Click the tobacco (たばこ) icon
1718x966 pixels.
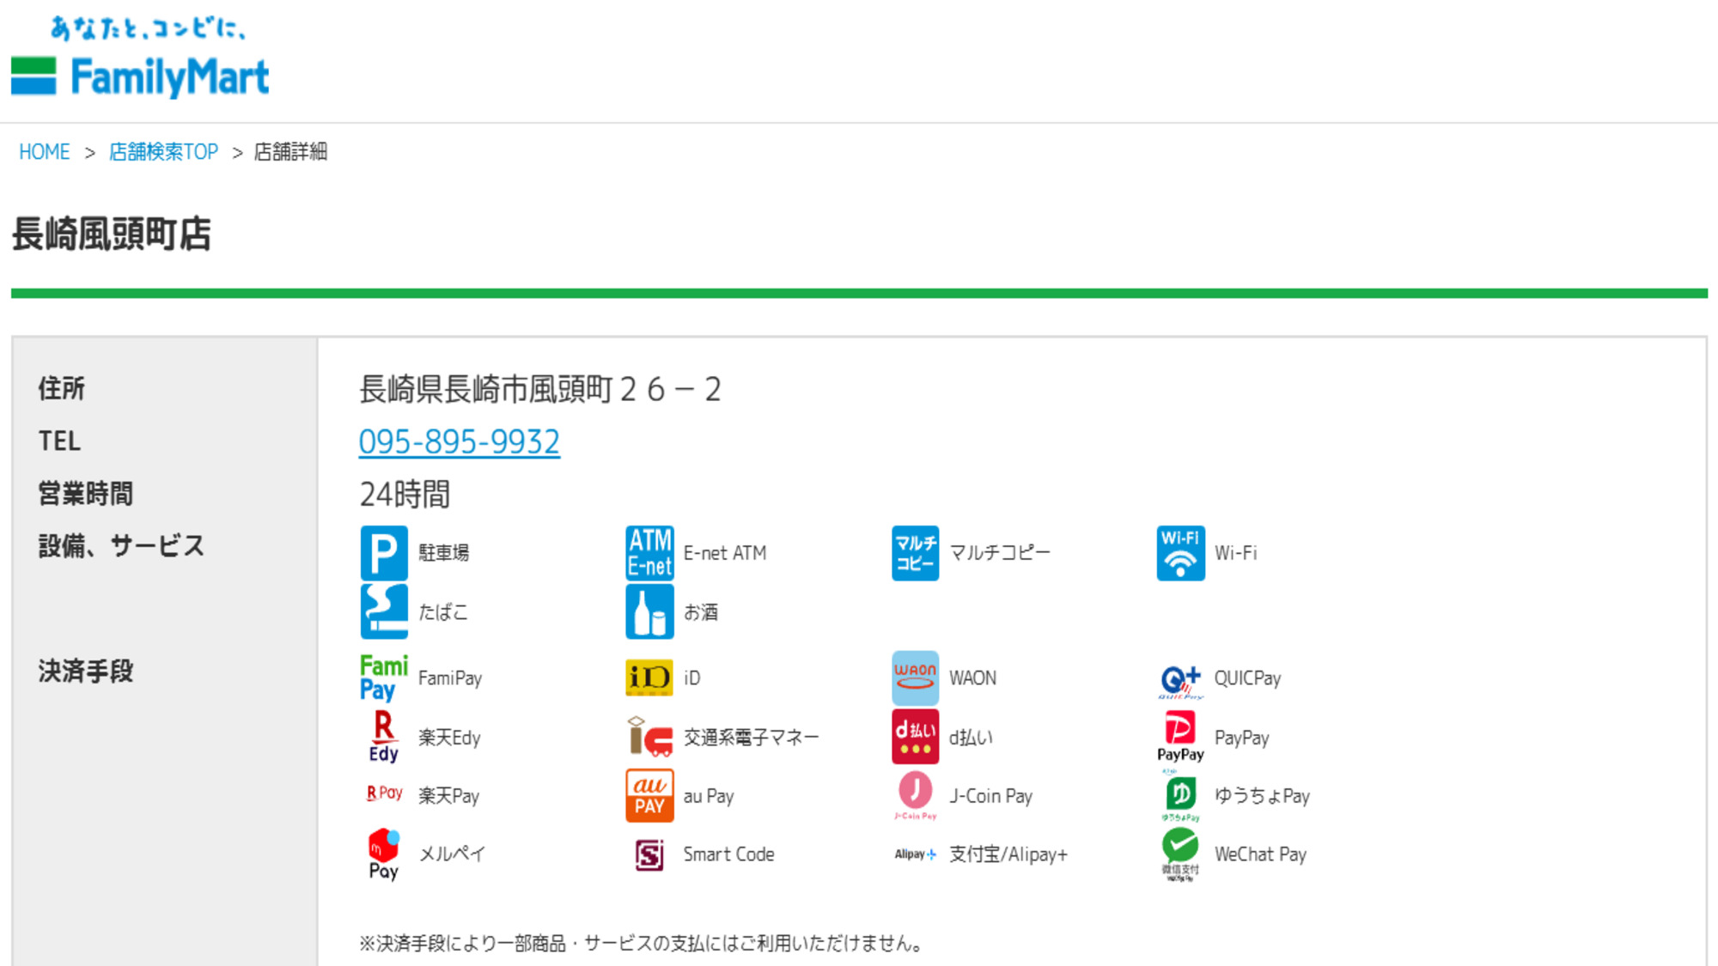383,611
